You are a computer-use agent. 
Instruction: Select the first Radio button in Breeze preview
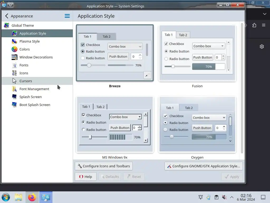point(83,52)
